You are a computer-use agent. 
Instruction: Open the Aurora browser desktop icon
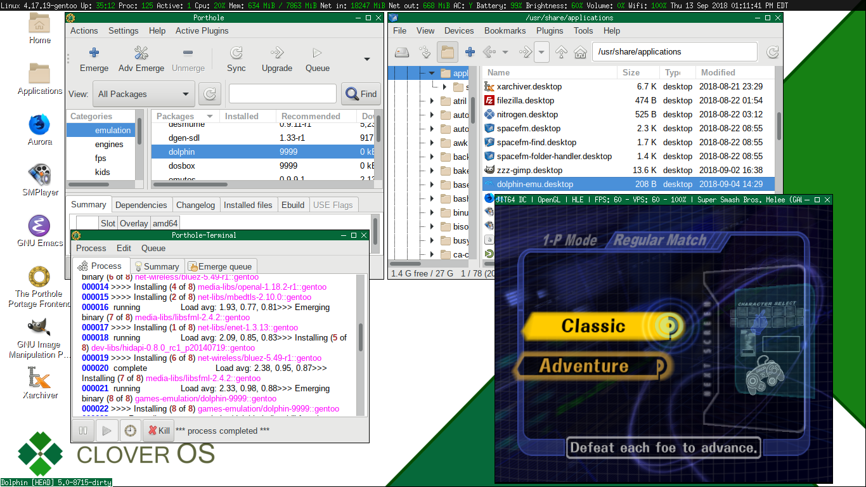pos(39,124)
